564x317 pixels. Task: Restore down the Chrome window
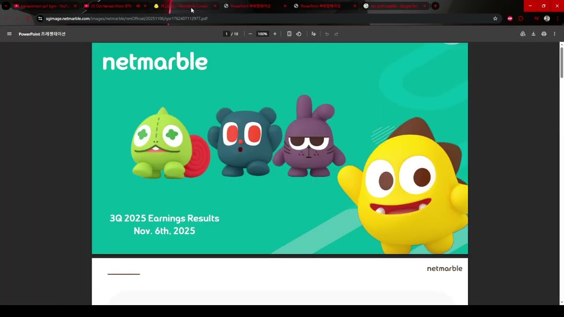(x=544, y=6)
